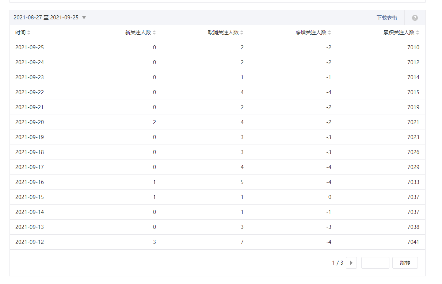Sort by 净增关注人数 column arrows
Screen dimensions: 442x284
pyautogui.click(x=329, y=32)
